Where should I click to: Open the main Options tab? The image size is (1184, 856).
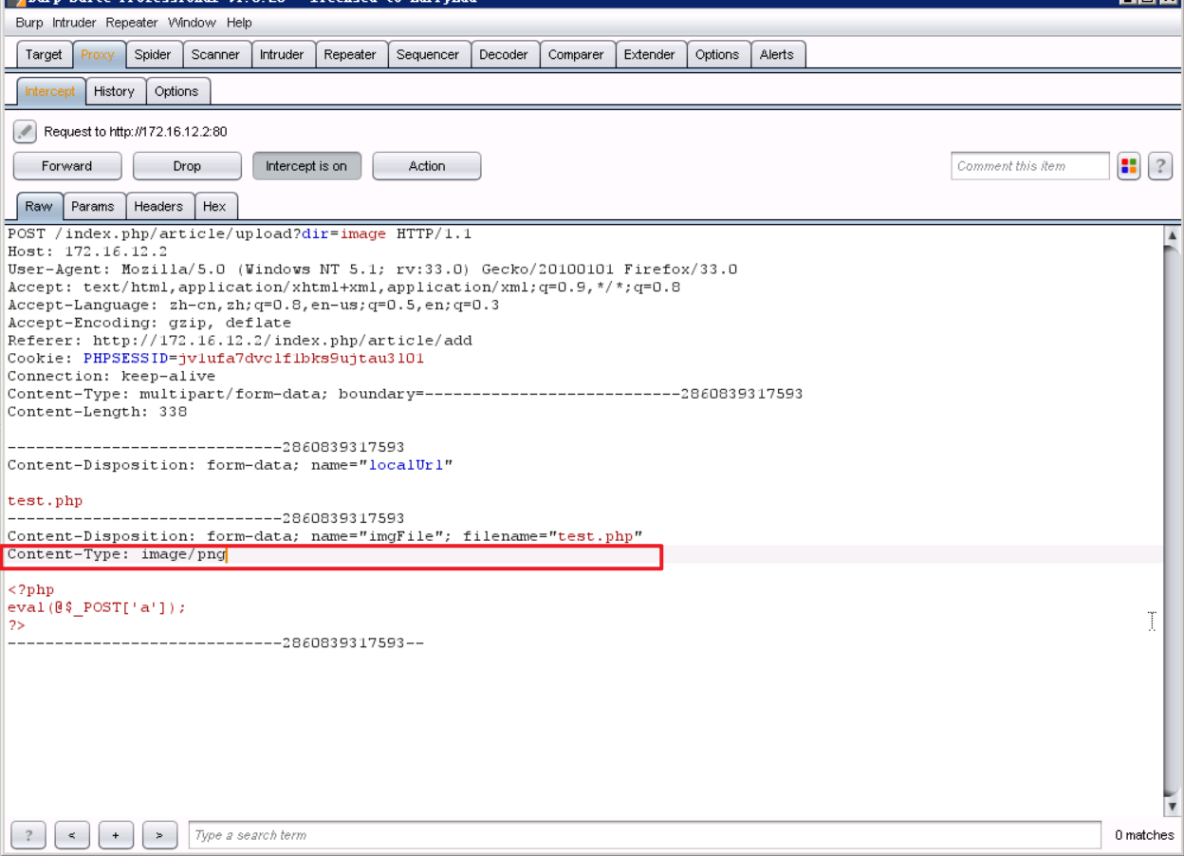coord(717,55)
